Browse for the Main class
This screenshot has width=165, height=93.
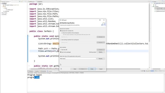tap(101, 59)
